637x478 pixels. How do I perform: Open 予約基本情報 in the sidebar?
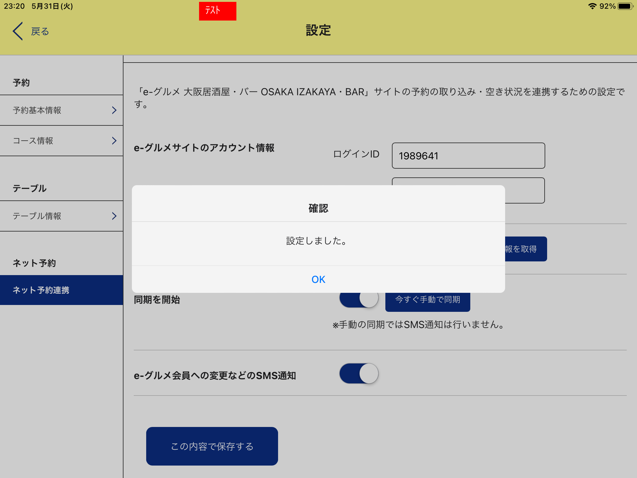coord(62,110)
